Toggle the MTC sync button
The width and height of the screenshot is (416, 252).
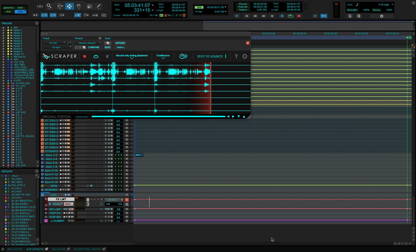tap(324, 16)
